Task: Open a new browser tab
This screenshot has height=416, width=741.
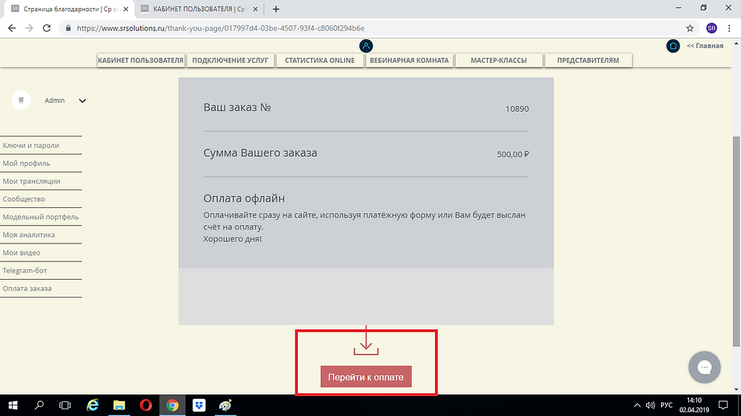Action: pos(276,9)
